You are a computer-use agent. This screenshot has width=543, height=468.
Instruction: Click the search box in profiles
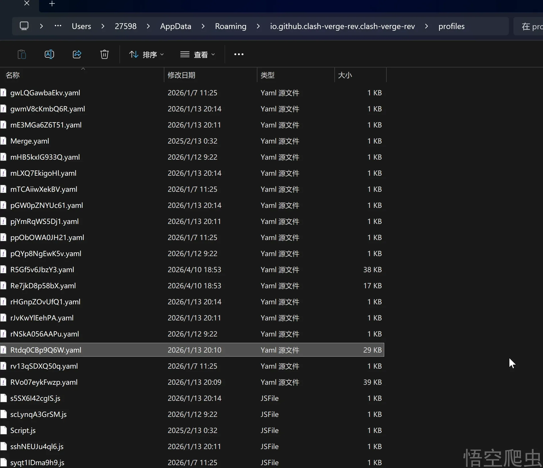click(x=530, y=26)
